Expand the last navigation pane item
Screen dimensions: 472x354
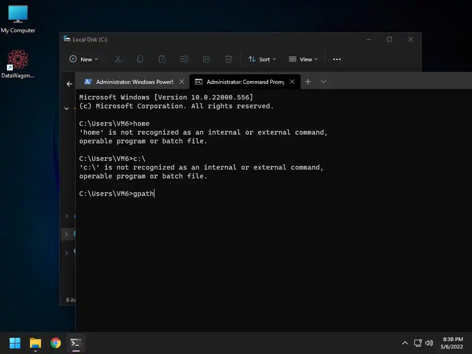(66, 253)
